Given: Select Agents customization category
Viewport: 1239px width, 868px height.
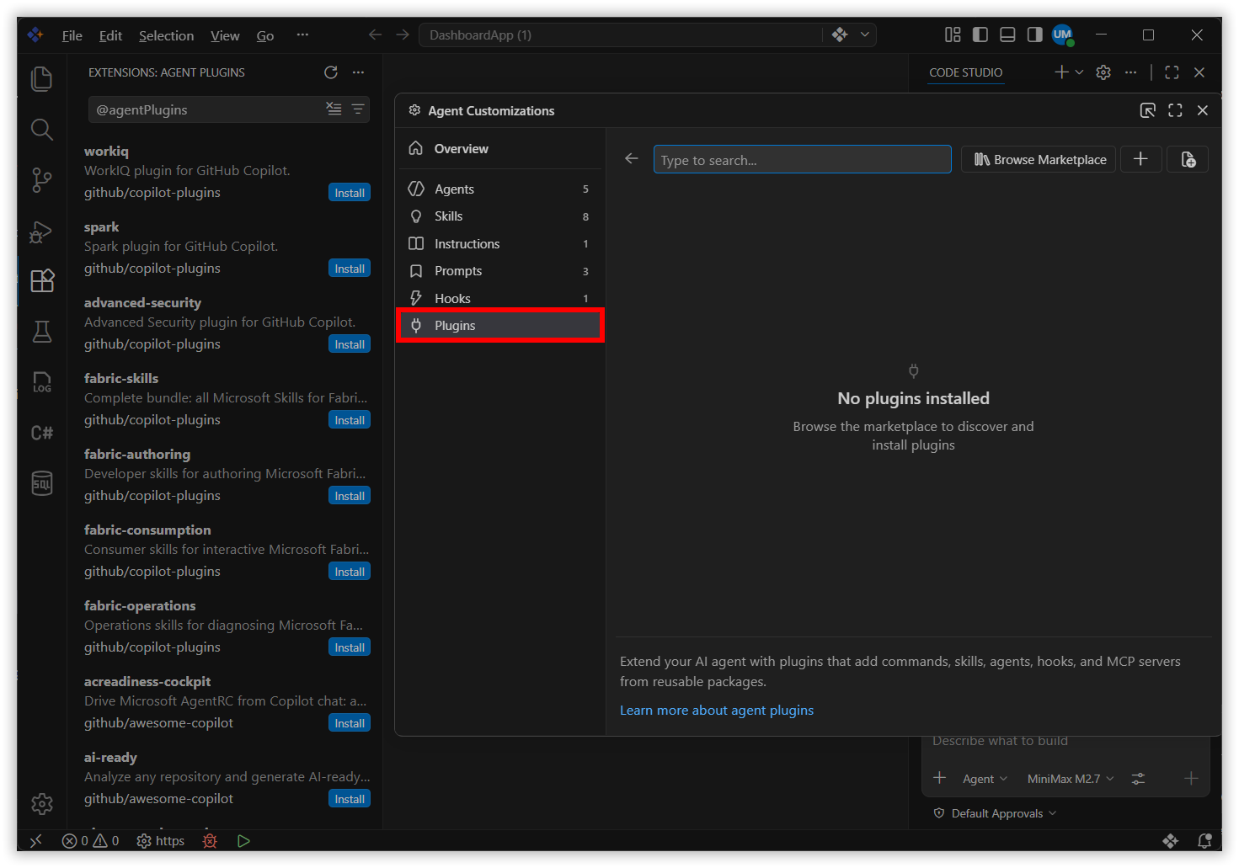Looking at the screenshot, I should pos(500,189).
